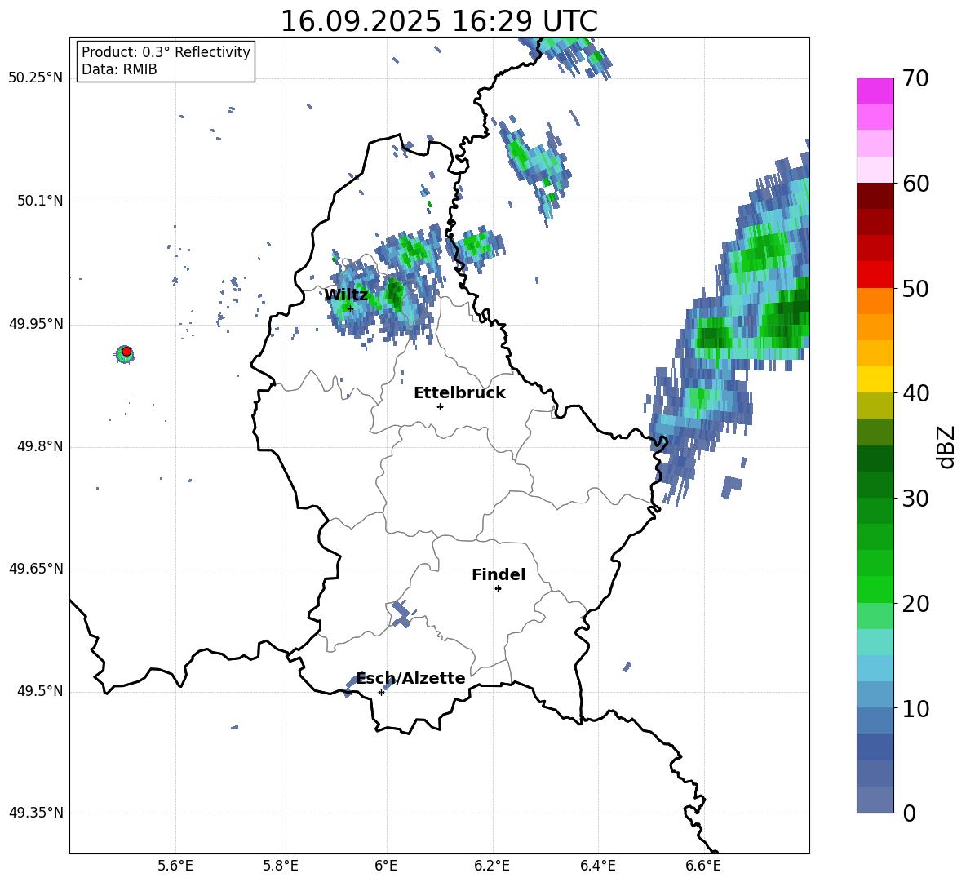Click the bright green swatch just above 20
The width and height of the screenshot is (966, 882).
(x=875, y=589)
